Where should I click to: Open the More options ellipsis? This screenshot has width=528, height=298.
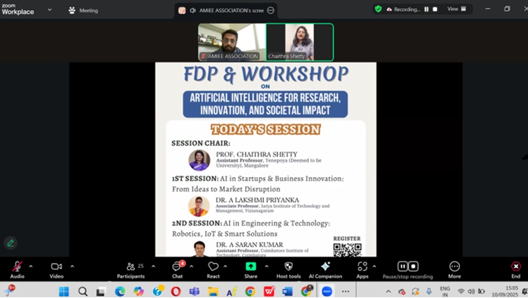pyautogui.click(x=454, y=267)
